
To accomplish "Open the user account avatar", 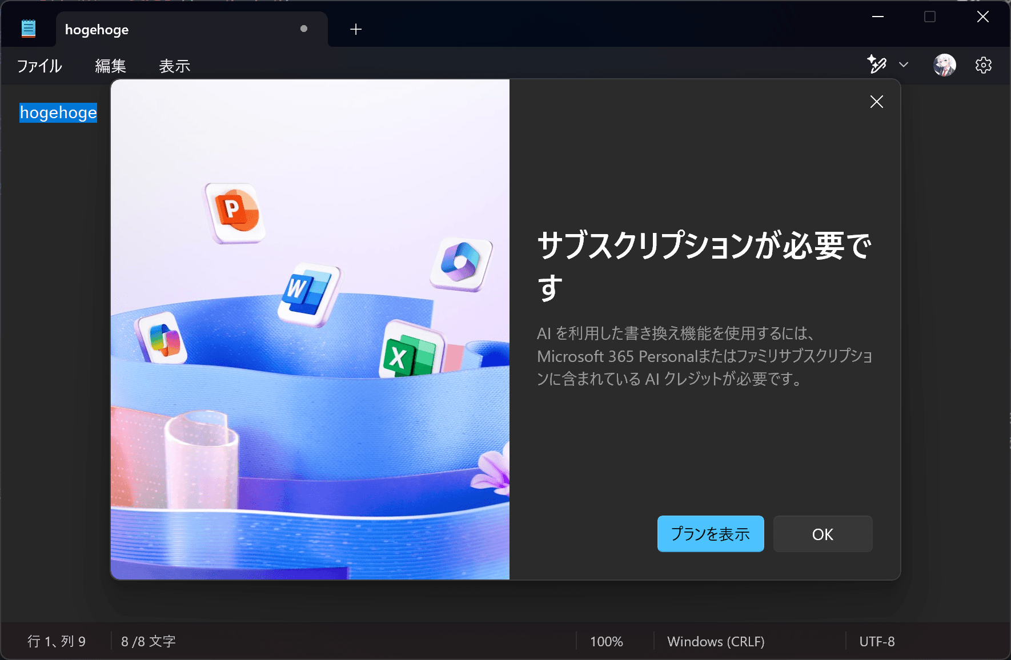I will coord(945,65).
